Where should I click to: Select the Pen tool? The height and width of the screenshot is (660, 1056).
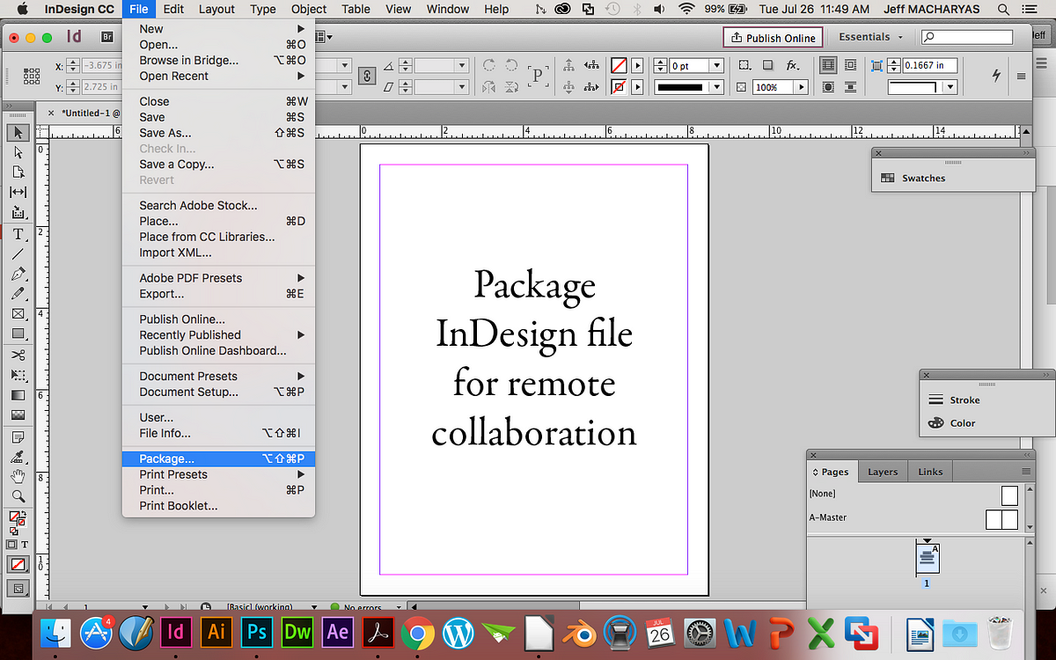point(18,274)
